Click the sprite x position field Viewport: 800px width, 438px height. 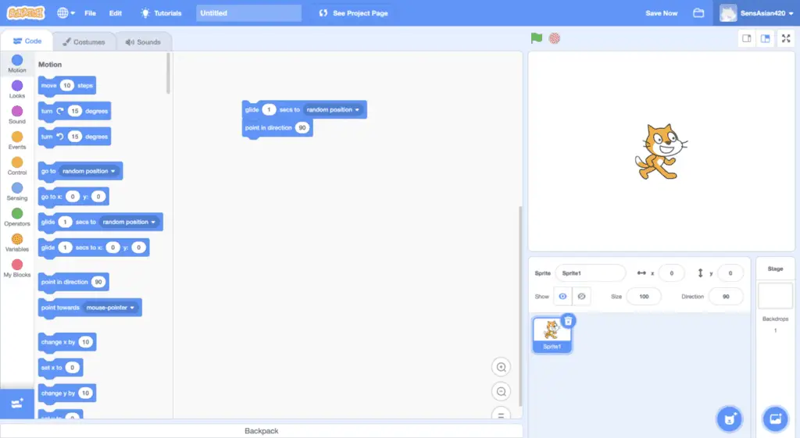point(671,273)
